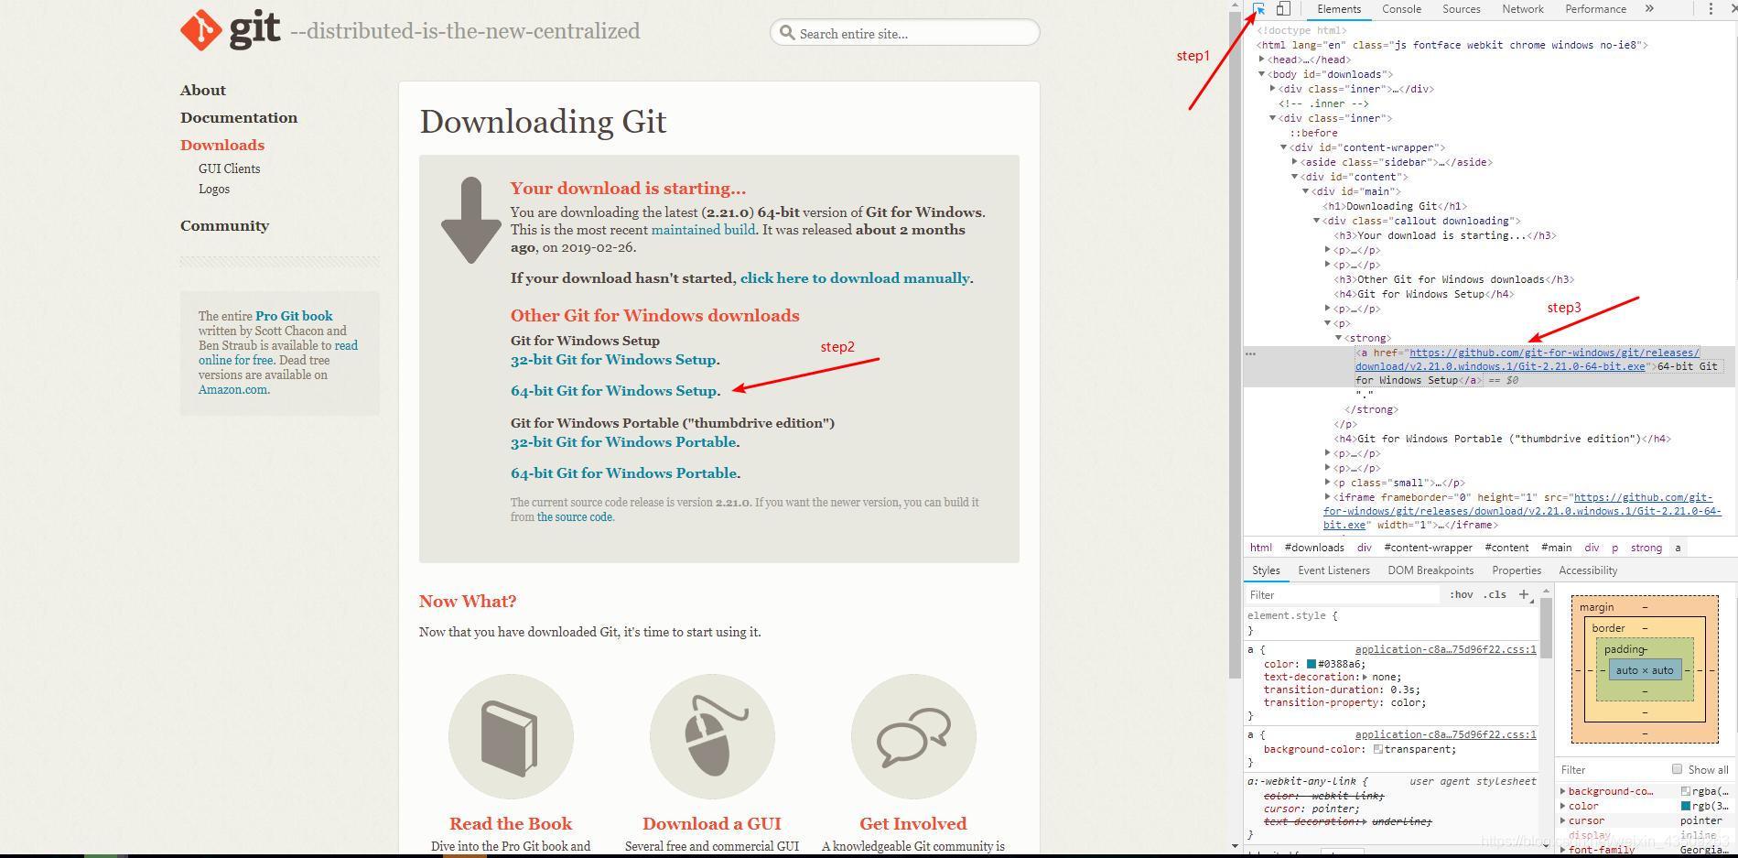Click the computed color rgb swatch
The height and width of the screenshot is (858, 1738).
pyautogui.click(x=1686, y=806)
